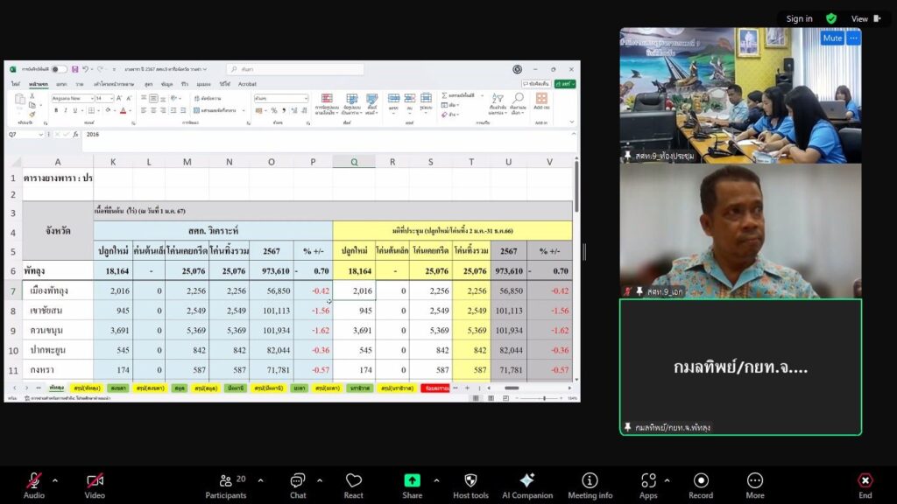The width and height of the screenshot is (897, 504).
Task: Click the green Share screen icon
Action: [412, 481]
